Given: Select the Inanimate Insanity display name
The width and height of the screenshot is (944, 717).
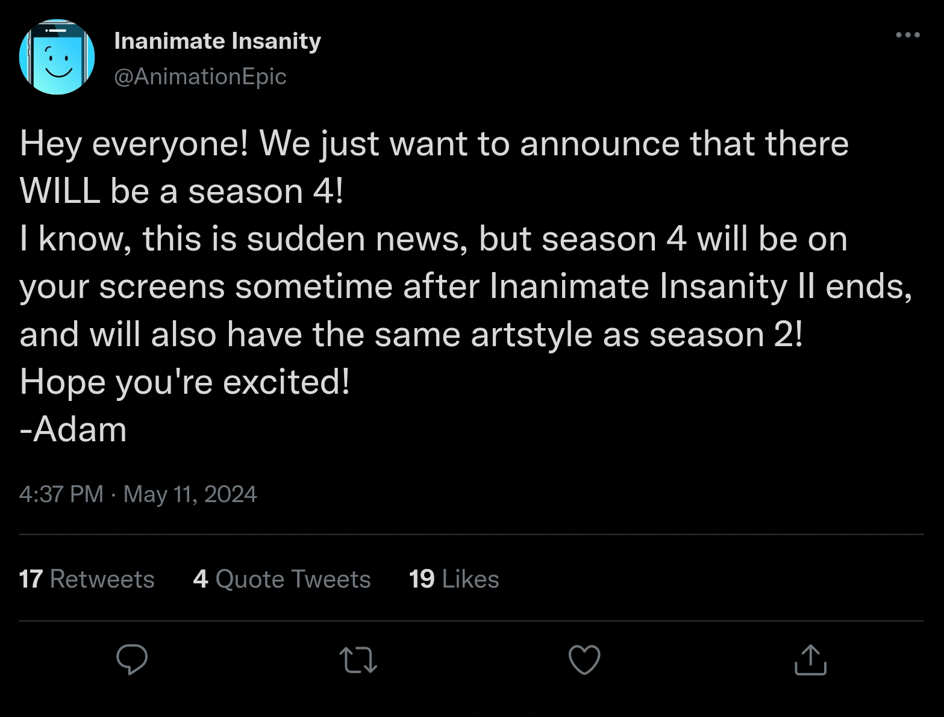Looking at the screenshot, I should pos(217,40).
